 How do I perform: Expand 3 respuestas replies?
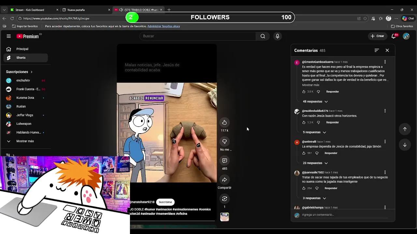[x=314, y=198]
